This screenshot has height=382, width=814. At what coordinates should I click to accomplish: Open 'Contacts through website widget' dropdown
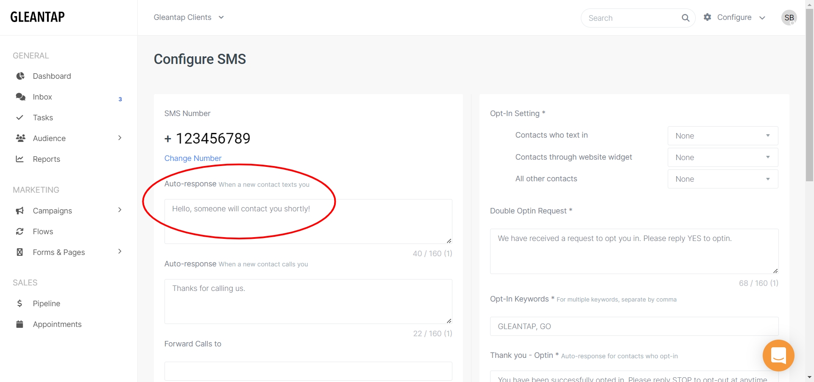(x=722, y=158)
